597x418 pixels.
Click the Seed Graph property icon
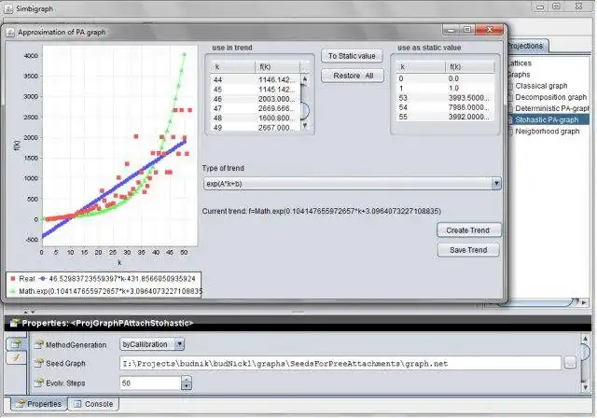pos(38,363)
